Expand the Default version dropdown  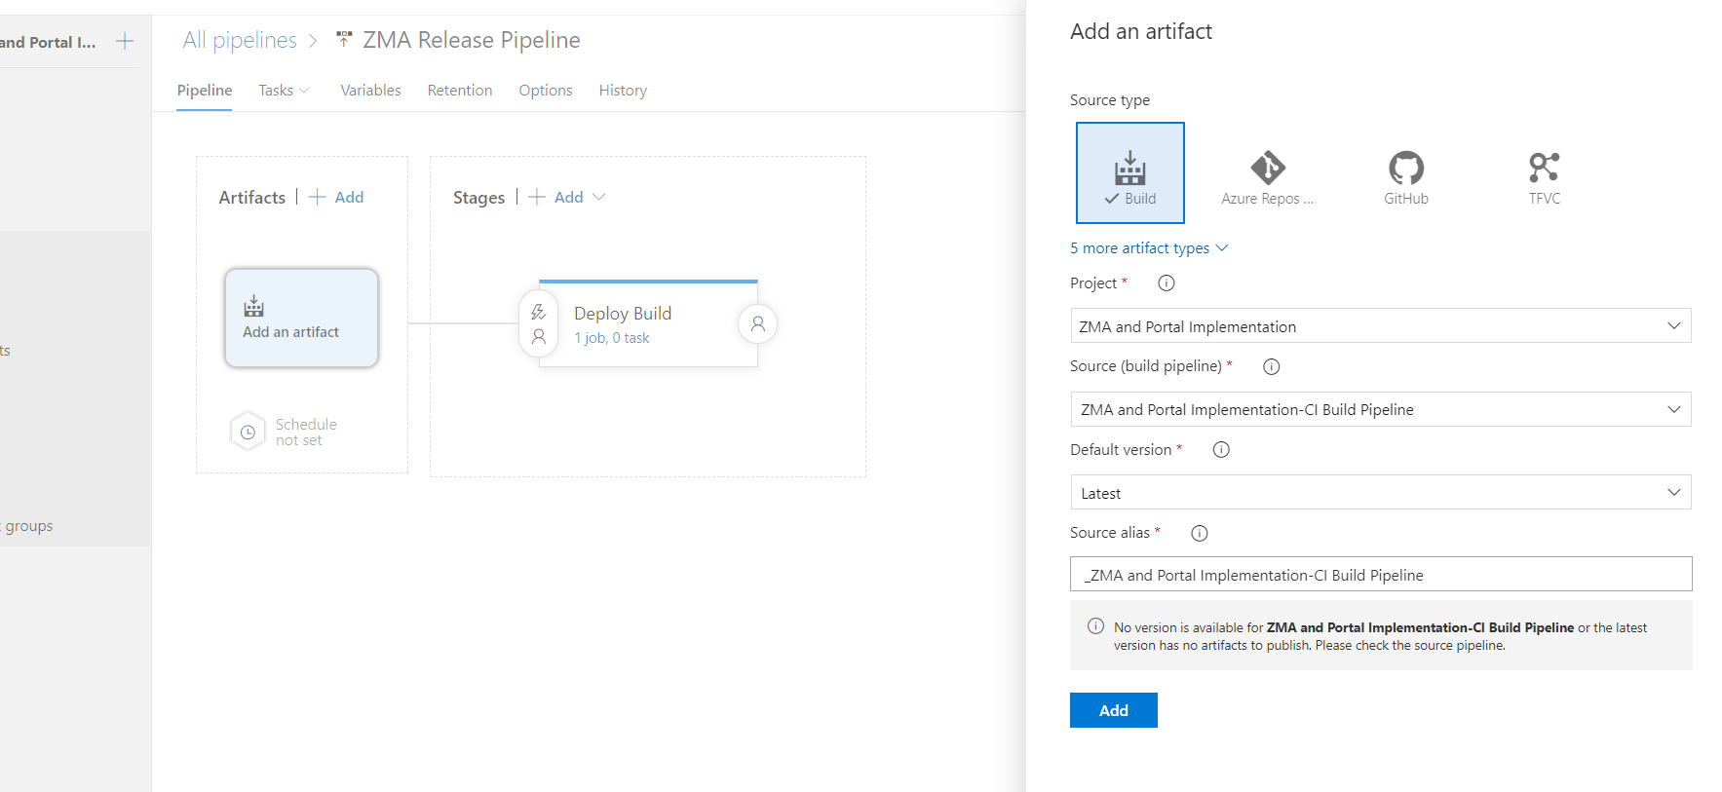1380,493
